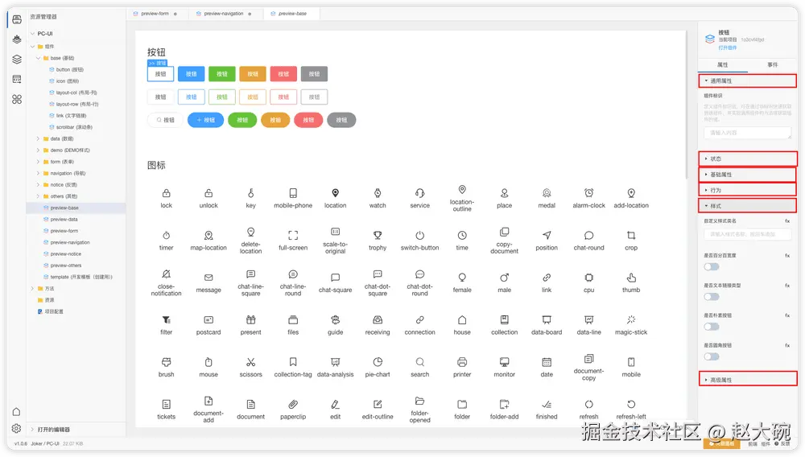The width and height of the screenshot is (805, 457).
Task: Collapse the base (基础) folder
Action: (39, 58)
